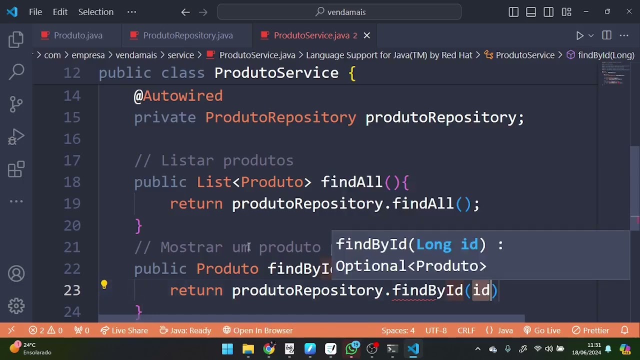Expand the run options dropdown arrow

591,35
